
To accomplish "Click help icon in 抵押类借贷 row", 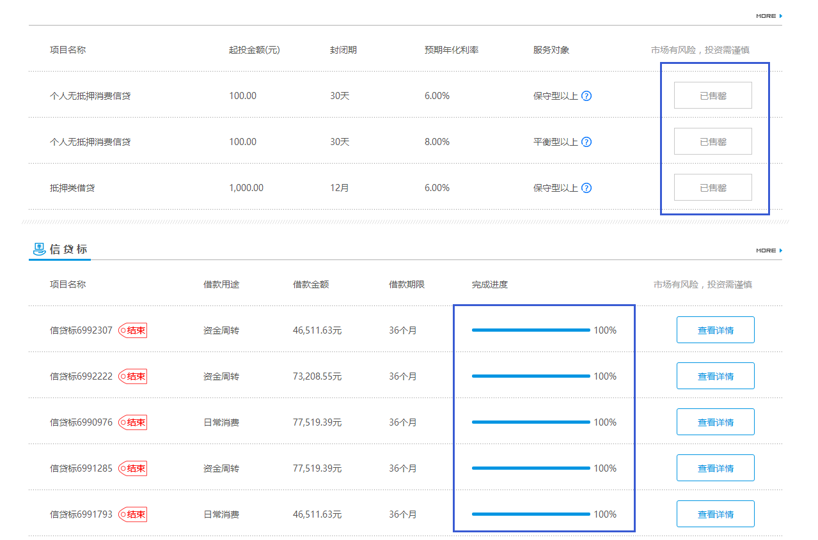I will (x=586, y=188).
